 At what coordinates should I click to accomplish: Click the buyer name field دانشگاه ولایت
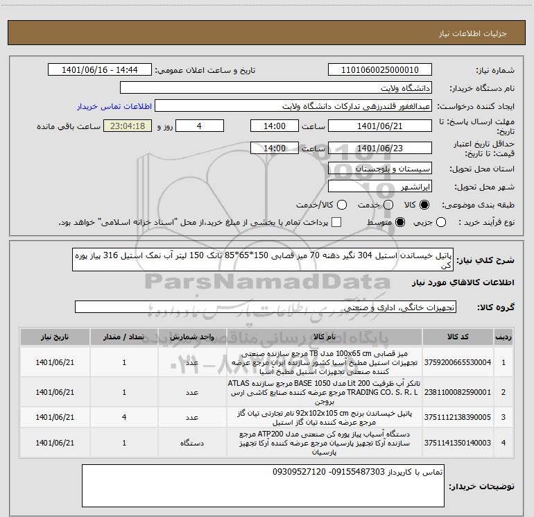tap(276, 87)
